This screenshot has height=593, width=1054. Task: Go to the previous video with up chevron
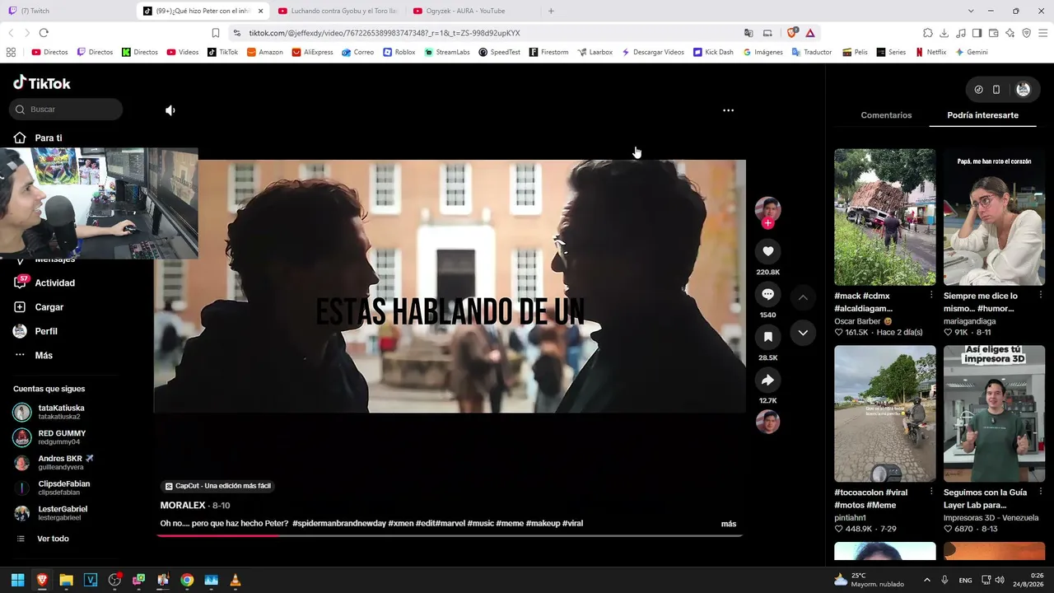pyautogui.click(x=803, y=297)
